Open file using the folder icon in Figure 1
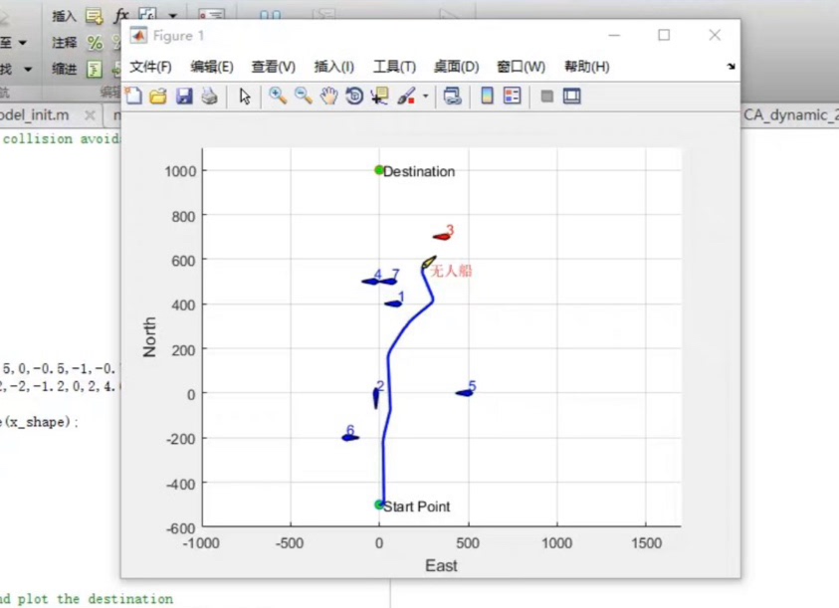Screen dimensions: 839x608 (158, 97)
